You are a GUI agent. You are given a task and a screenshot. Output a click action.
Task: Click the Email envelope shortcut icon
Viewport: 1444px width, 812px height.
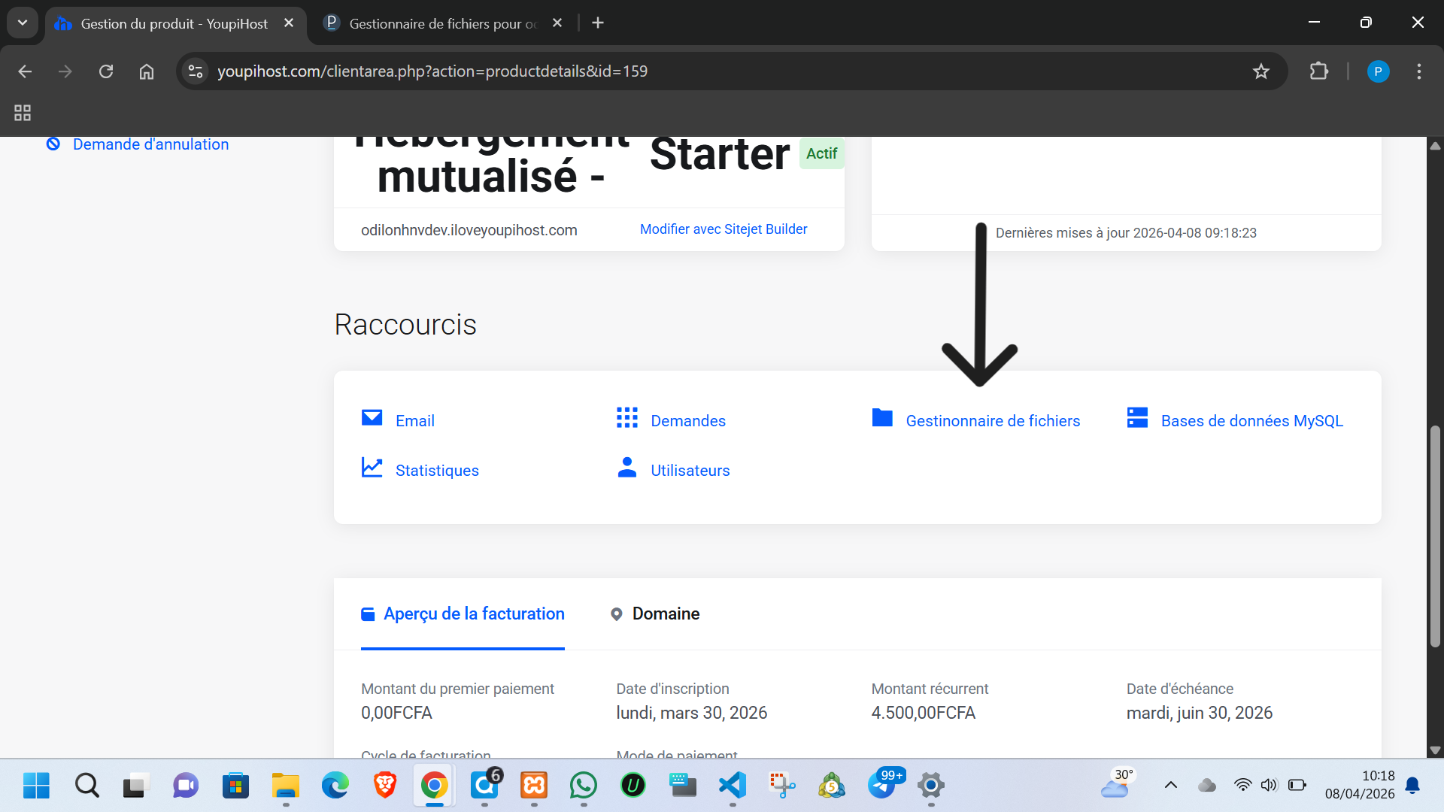tap(372, 418)
